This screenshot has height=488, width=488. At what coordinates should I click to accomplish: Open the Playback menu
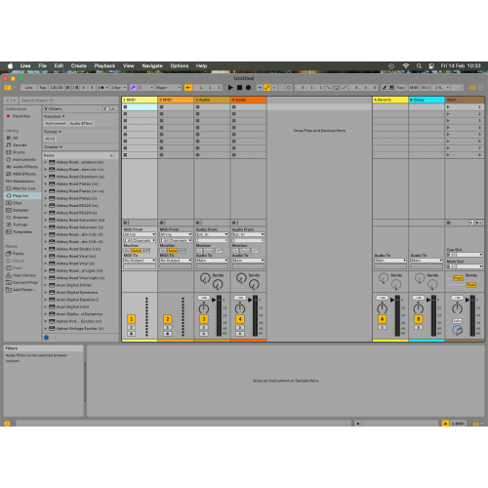pyautogui.click(x=104, y=66)
